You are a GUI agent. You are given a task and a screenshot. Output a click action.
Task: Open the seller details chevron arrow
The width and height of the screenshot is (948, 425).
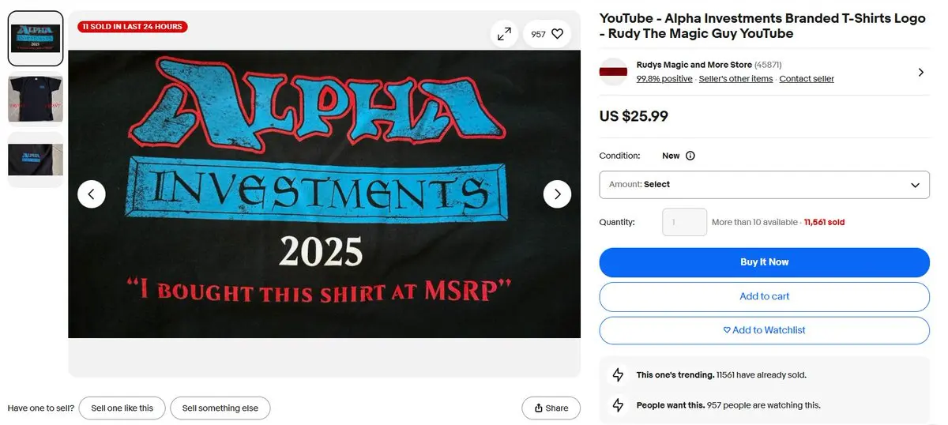(920, 72)
